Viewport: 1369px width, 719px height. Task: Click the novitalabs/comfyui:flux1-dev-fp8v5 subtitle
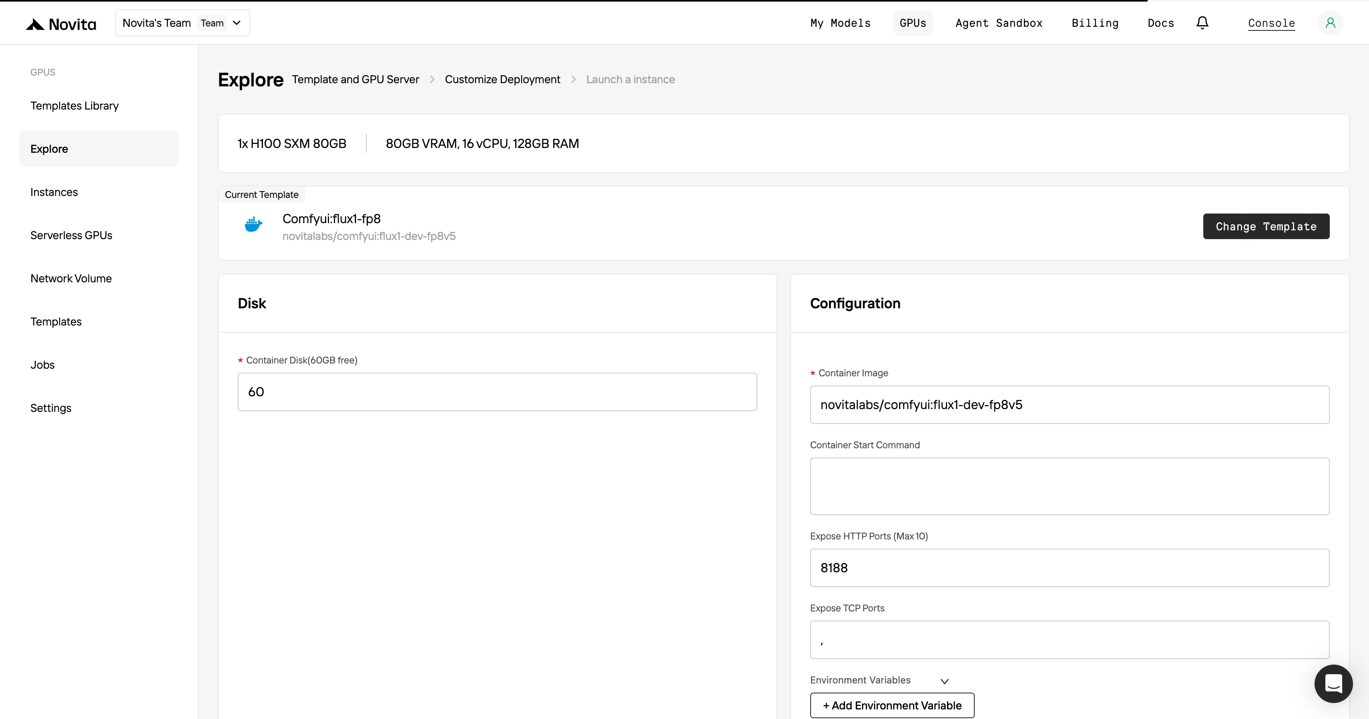pos(369,236)
